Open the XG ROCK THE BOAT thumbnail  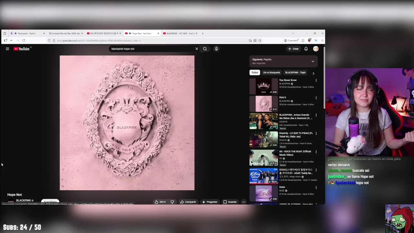coord(264,158)
